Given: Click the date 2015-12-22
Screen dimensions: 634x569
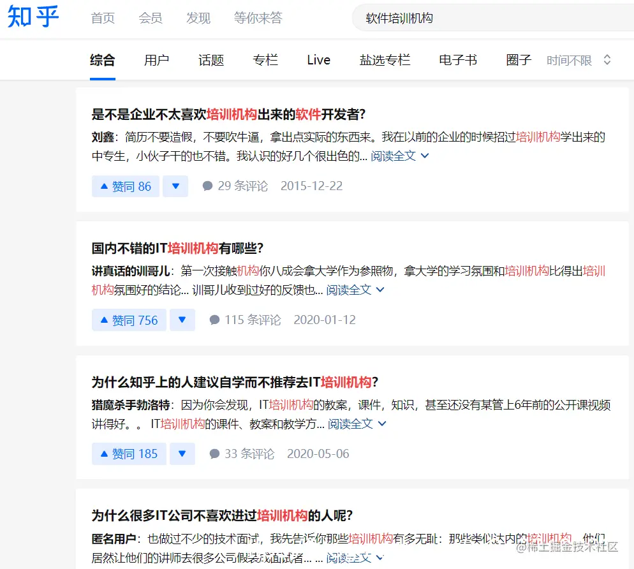Looking at the screenshot, I should coord(311,186).
